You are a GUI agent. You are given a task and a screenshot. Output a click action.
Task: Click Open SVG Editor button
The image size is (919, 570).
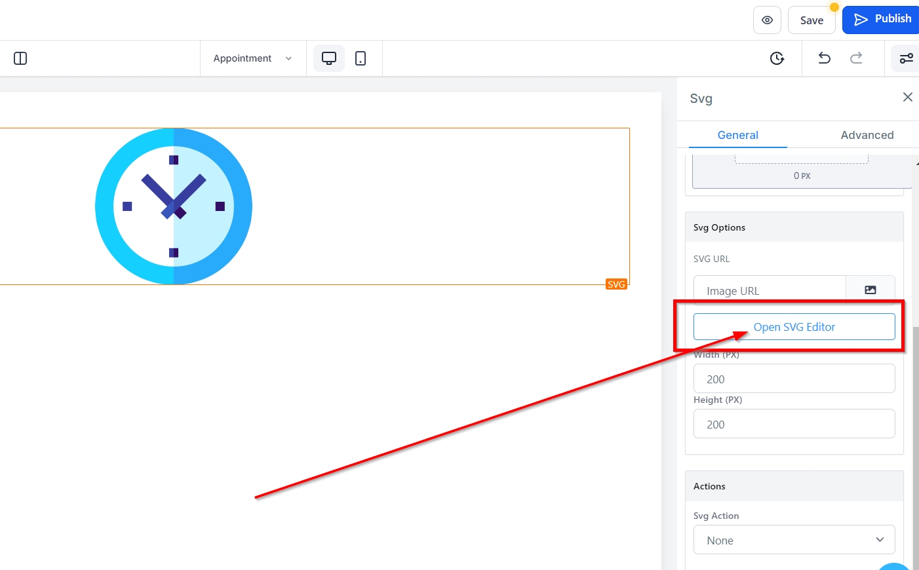[794, 327]
